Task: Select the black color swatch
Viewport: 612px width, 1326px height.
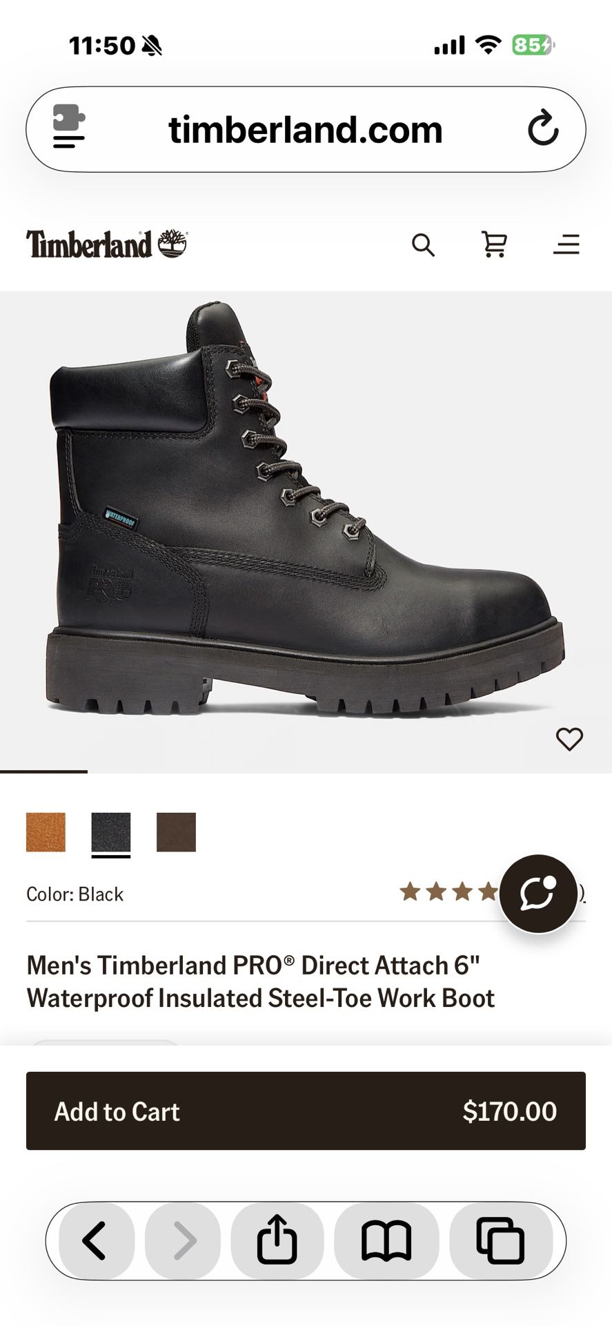Action: [x=111, y=832]
